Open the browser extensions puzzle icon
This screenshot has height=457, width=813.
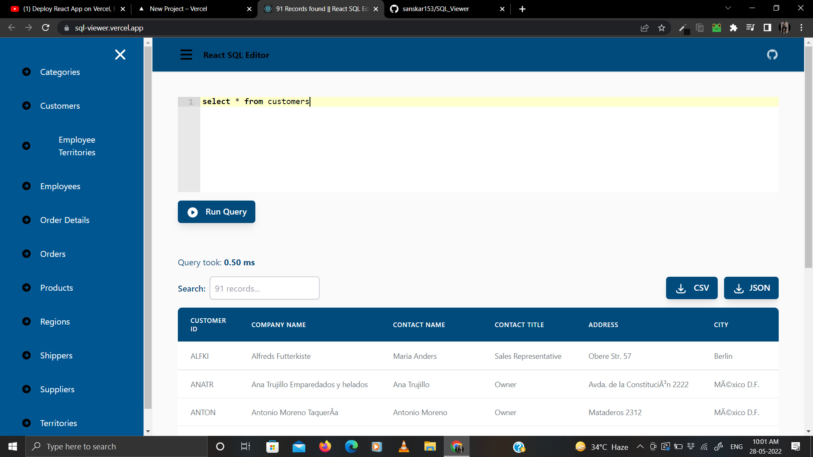[x=734, y=28]
